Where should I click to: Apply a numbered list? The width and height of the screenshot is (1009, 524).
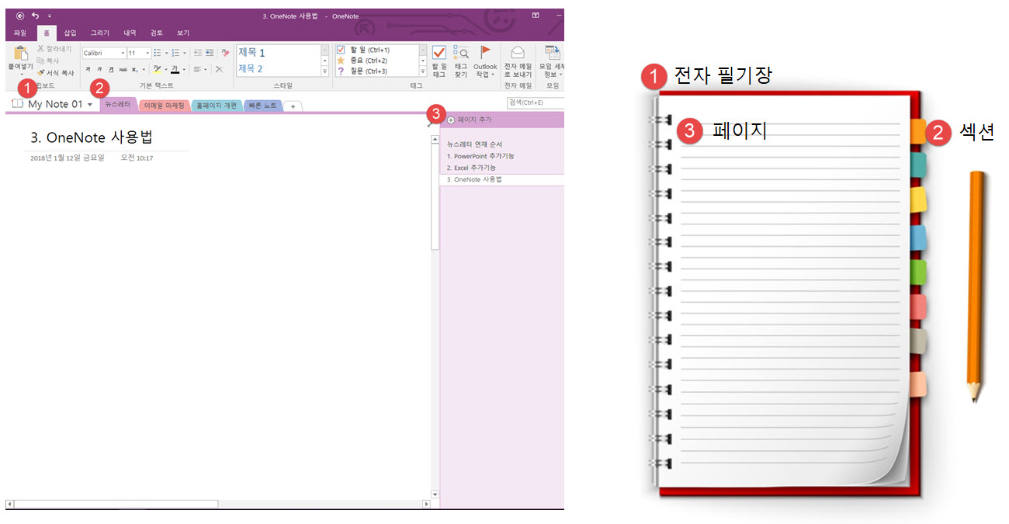pos(175,53)
